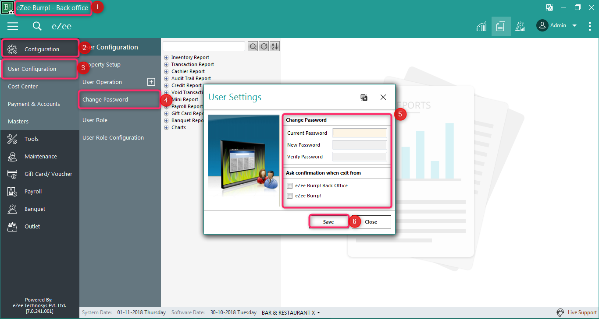Click the Close button in User Settings

pyautogui.click(x=371, y=222)
